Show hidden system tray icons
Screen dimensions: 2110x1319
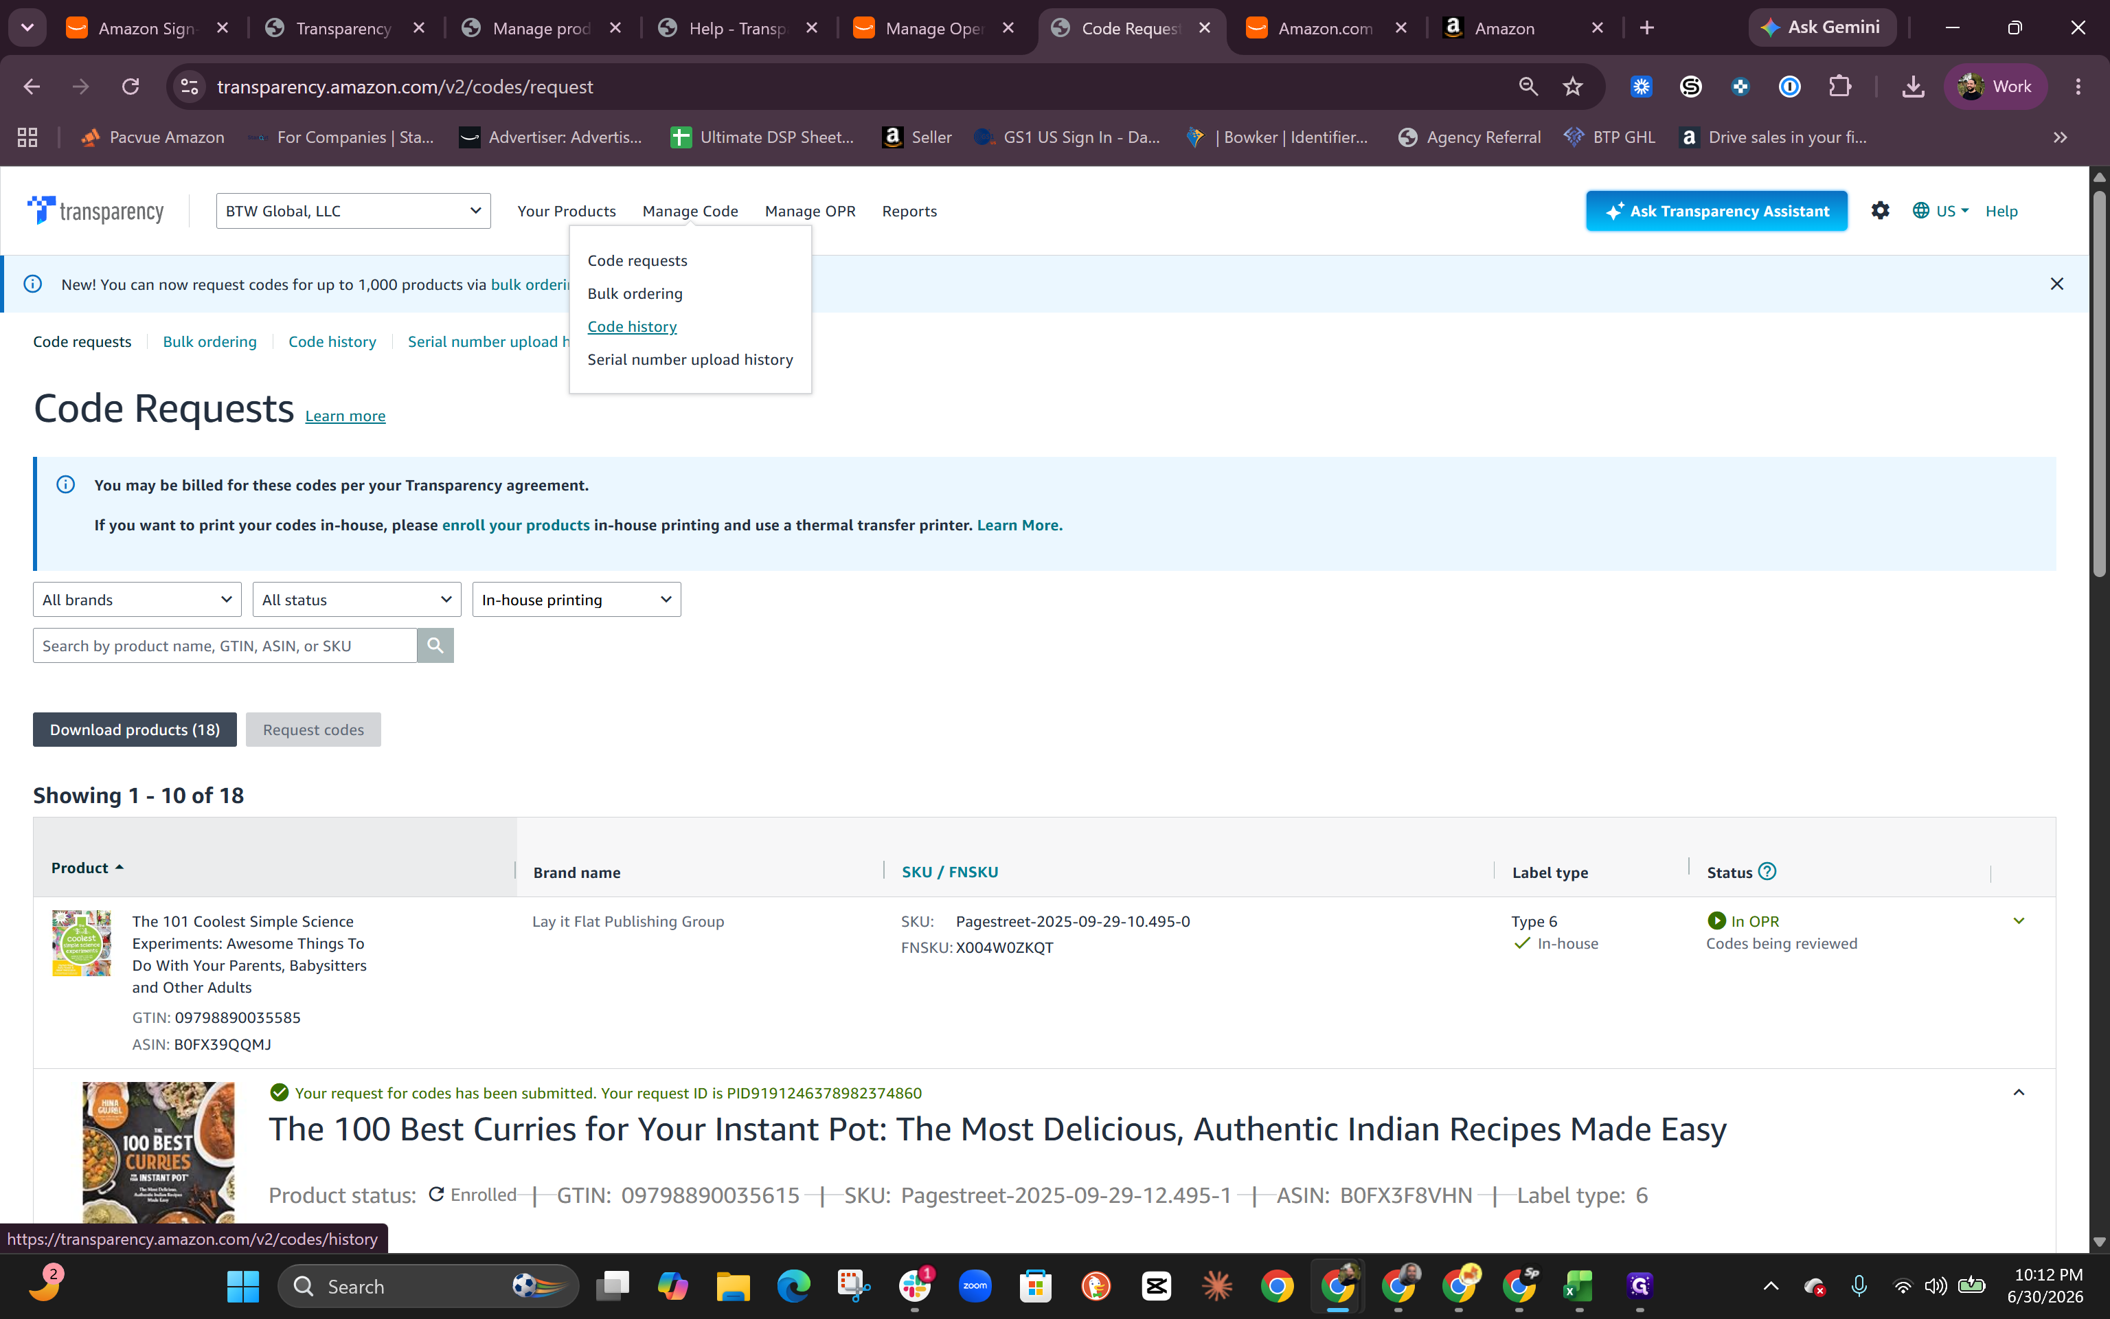pos(1771,1286)
